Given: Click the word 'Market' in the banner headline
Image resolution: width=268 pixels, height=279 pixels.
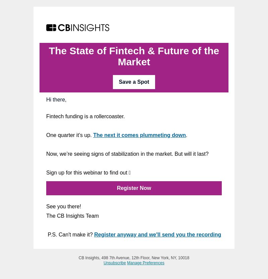Looking at the screenshot, I should point(134,62).
